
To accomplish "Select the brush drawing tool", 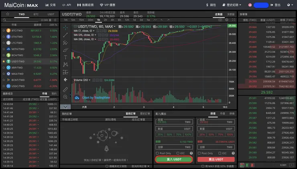I will click(65, 50).
